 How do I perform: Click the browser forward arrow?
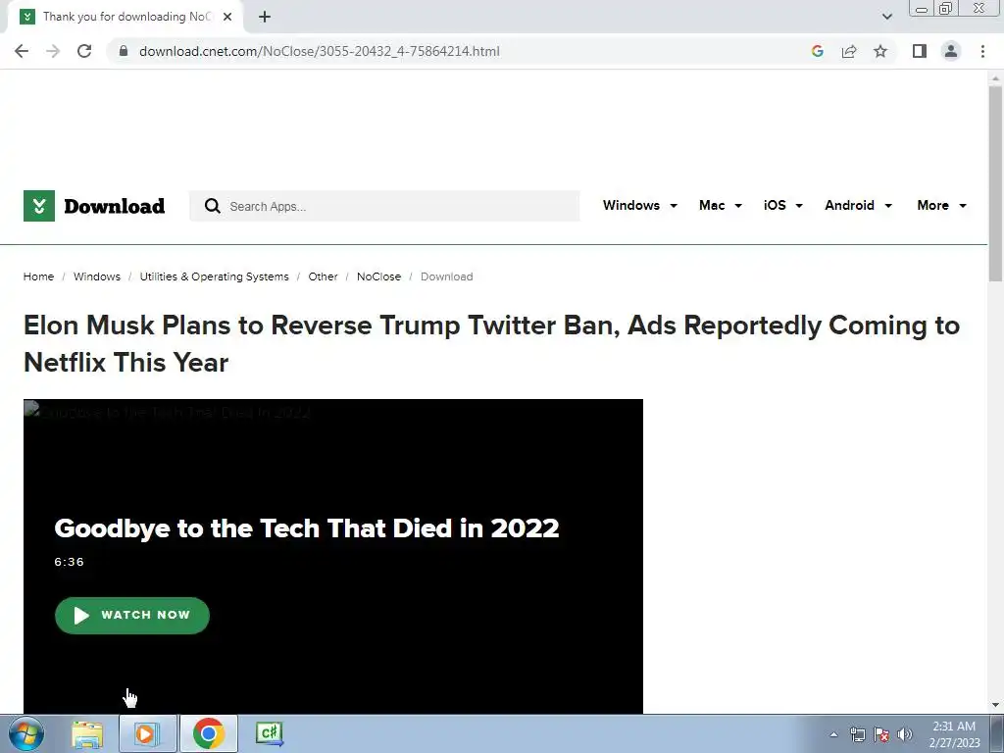tap(53, 51)
